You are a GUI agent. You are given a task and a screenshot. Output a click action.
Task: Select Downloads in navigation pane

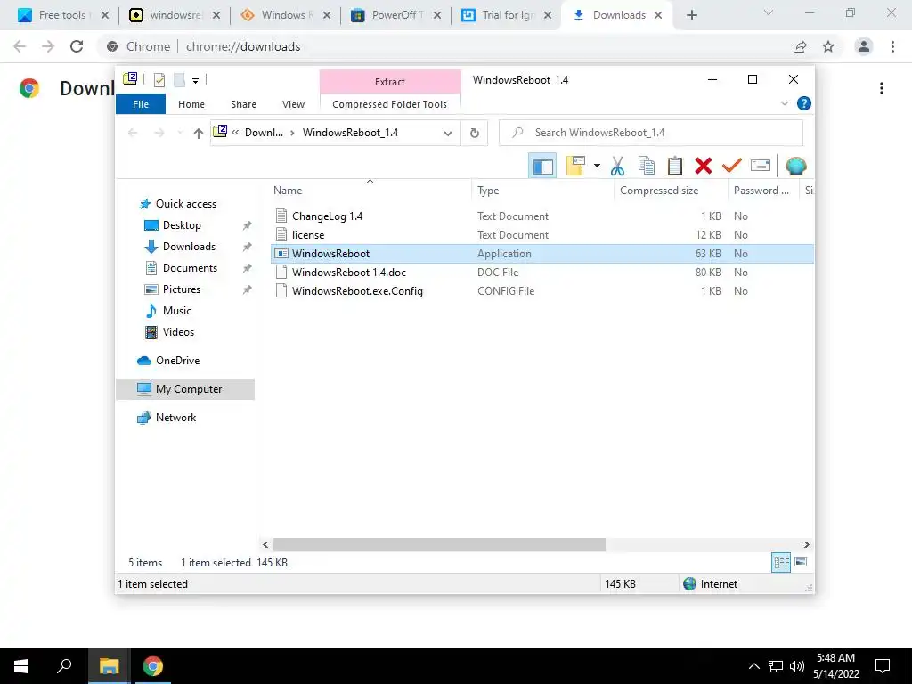[x=189, y=247]
